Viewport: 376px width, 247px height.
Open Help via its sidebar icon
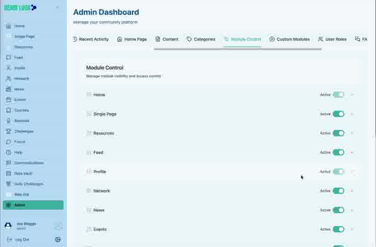point(9,152)
